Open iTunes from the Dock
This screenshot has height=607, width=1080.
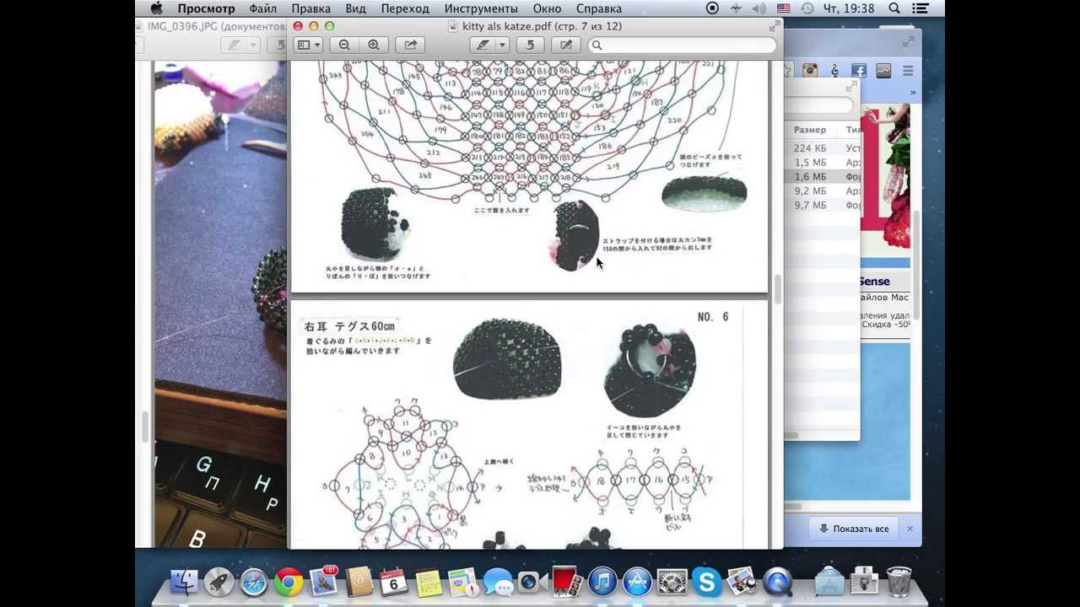coord(602,582)
